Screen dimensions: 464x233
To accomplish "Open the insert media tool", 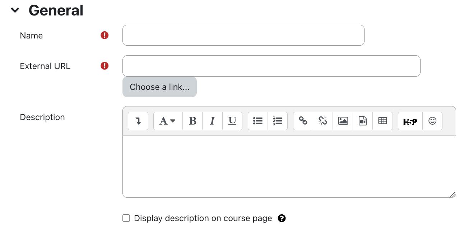I will click(362, 121).
